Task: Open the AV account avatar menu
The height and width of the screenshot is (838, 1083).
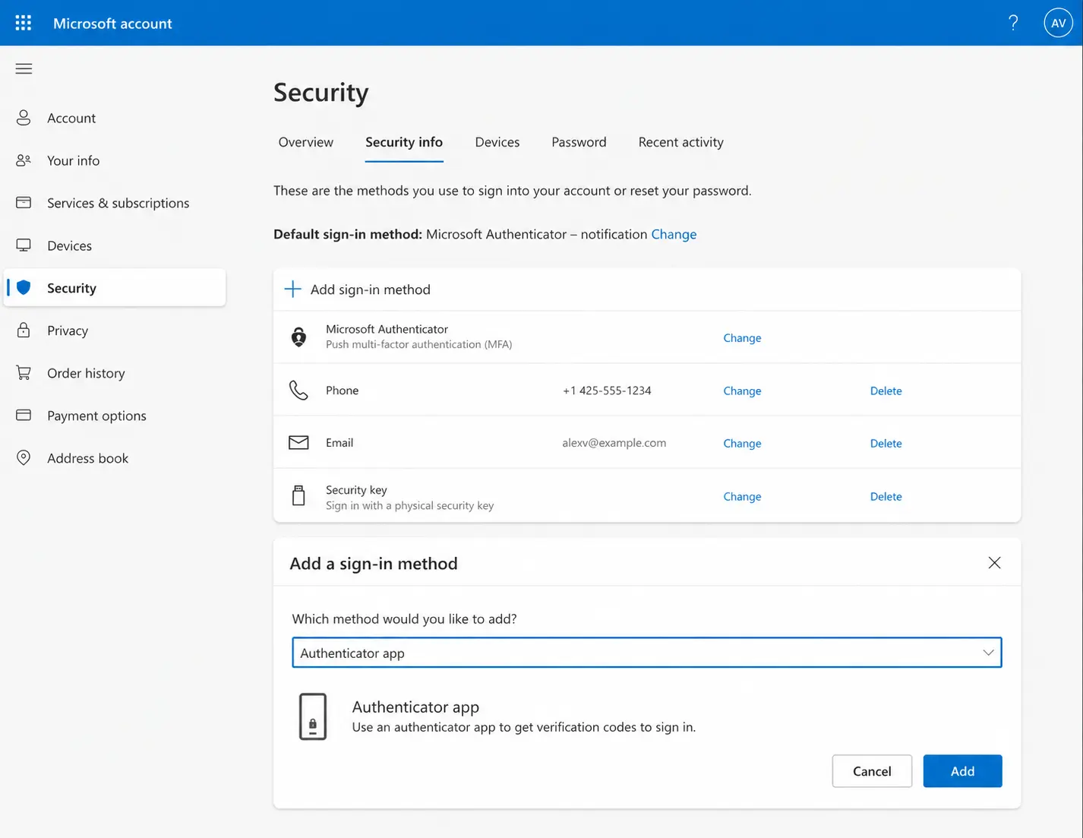Action: coord(1058,23)
